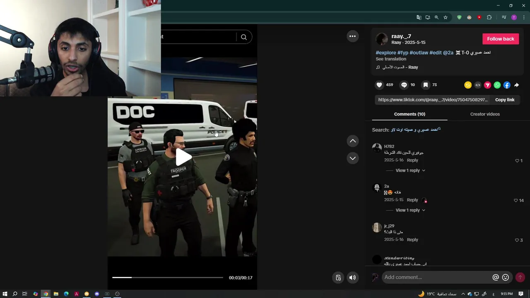The height and width of the screenshot is (298, 530).
Task: Open the @2a mention link
Action: point(448,53)
